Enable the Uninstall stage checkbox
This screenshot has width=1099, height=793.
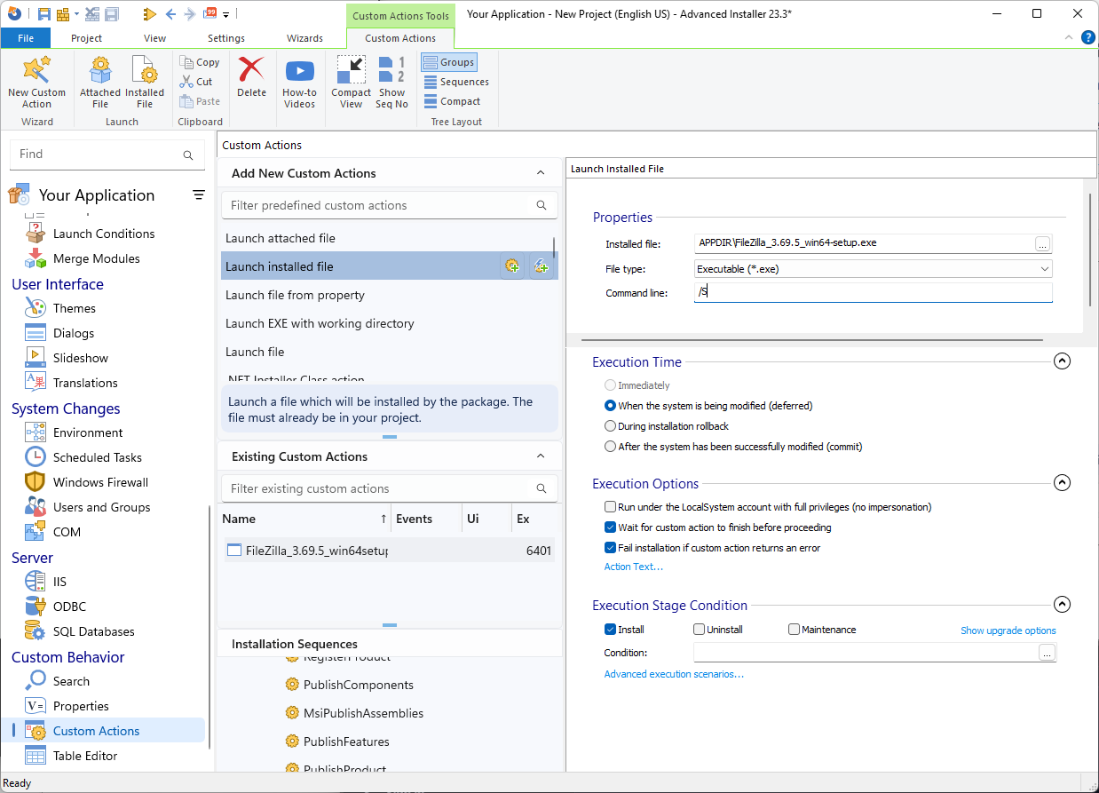(x=700, y=629)
